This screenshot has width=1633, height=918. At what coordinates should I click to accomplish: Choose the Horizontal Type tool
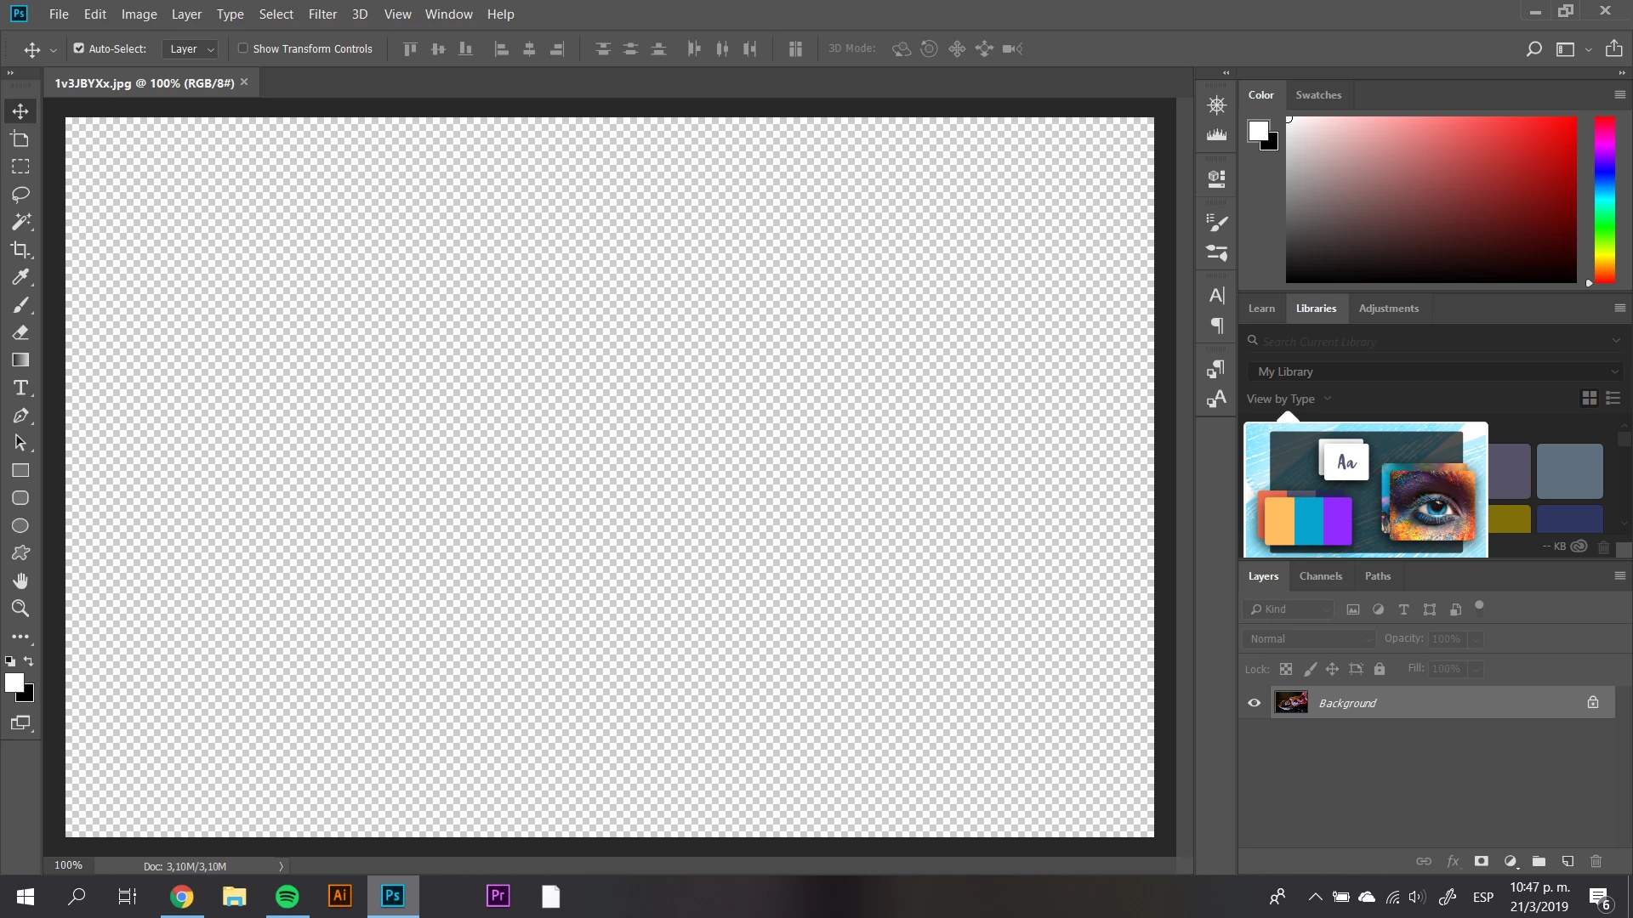point(20,388)
